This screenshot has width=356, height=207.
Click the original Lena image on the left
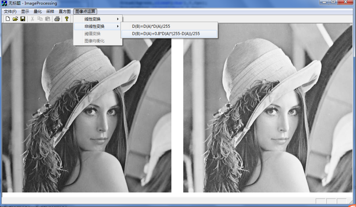click(x=87, y=107)
